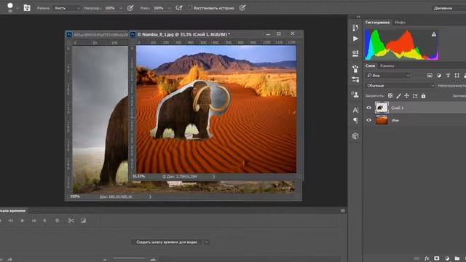This screenshot has height=262, width=466.
Task: Switch to Инфо tab
Action: coord(400,23)
